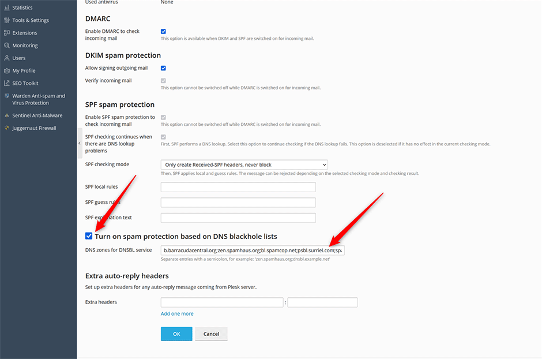This screenshot has height=359, width=542.
Task: Collapse the left navigation sidebar
Action: point(79,142)
